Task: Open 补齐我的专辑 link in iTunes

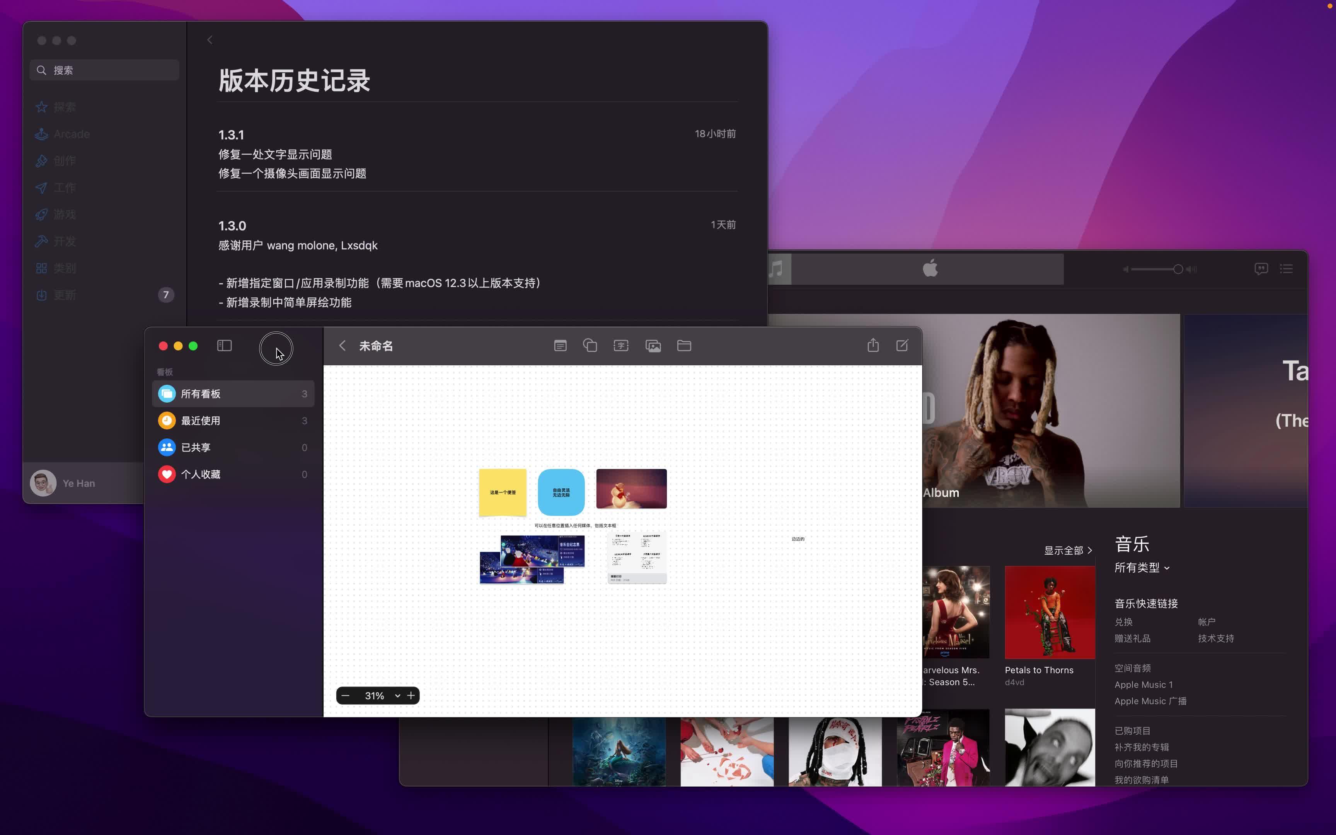Action: click(x=1142, y=747)
